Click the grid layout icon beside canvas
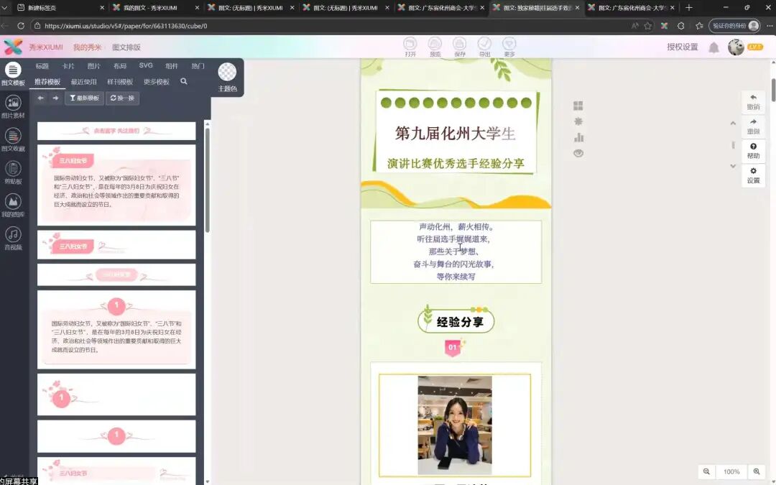 (578, 106)
